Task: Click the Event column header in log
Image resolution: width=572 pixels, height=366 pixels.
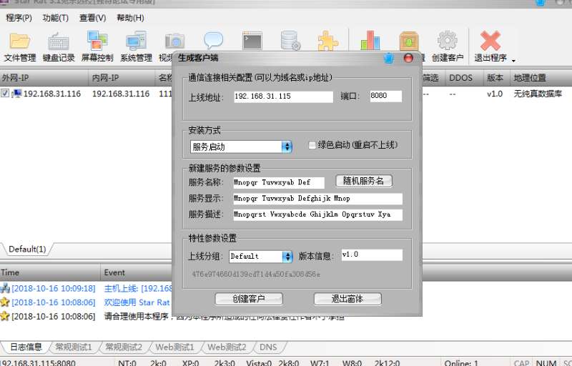Action: [136, 272]
